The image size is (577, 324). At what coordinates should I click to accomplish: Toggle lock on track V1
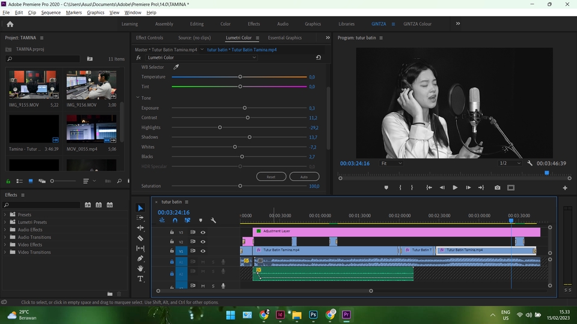(x=172, y=251)
